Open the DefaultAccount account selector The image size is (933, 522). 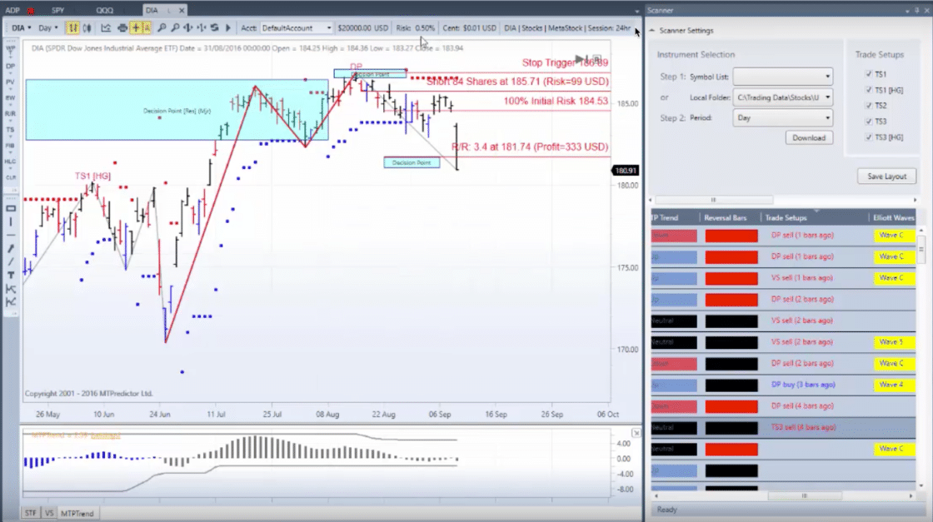pos(296,27)
